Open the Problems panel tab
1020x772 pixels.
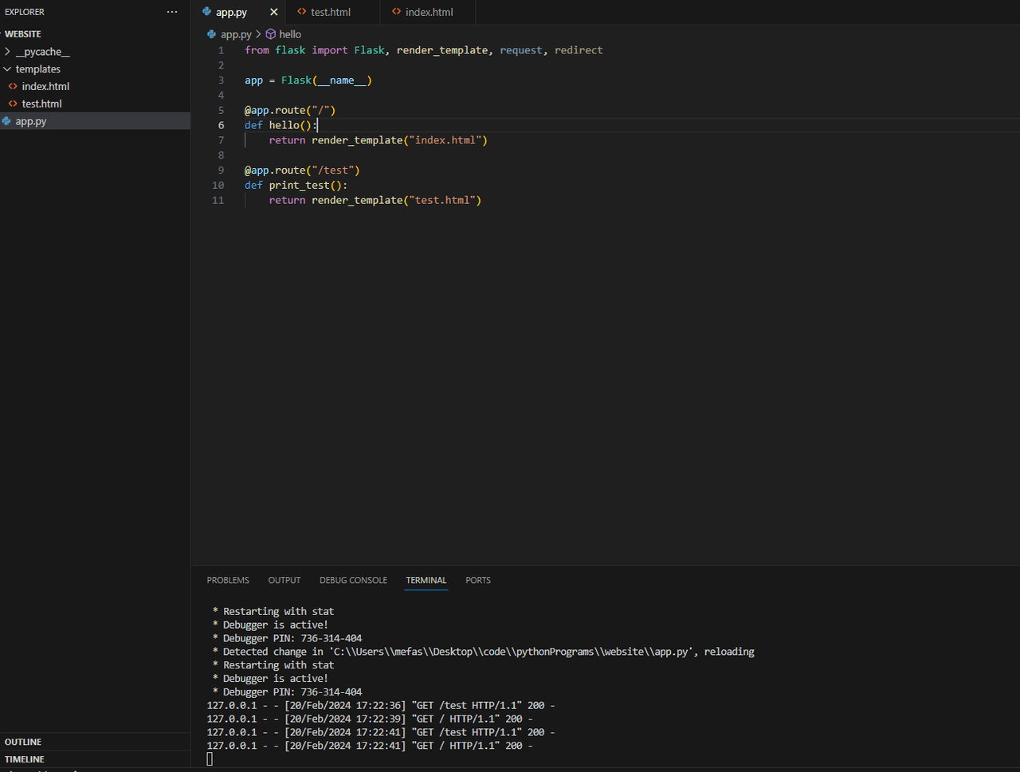point(228,580)
